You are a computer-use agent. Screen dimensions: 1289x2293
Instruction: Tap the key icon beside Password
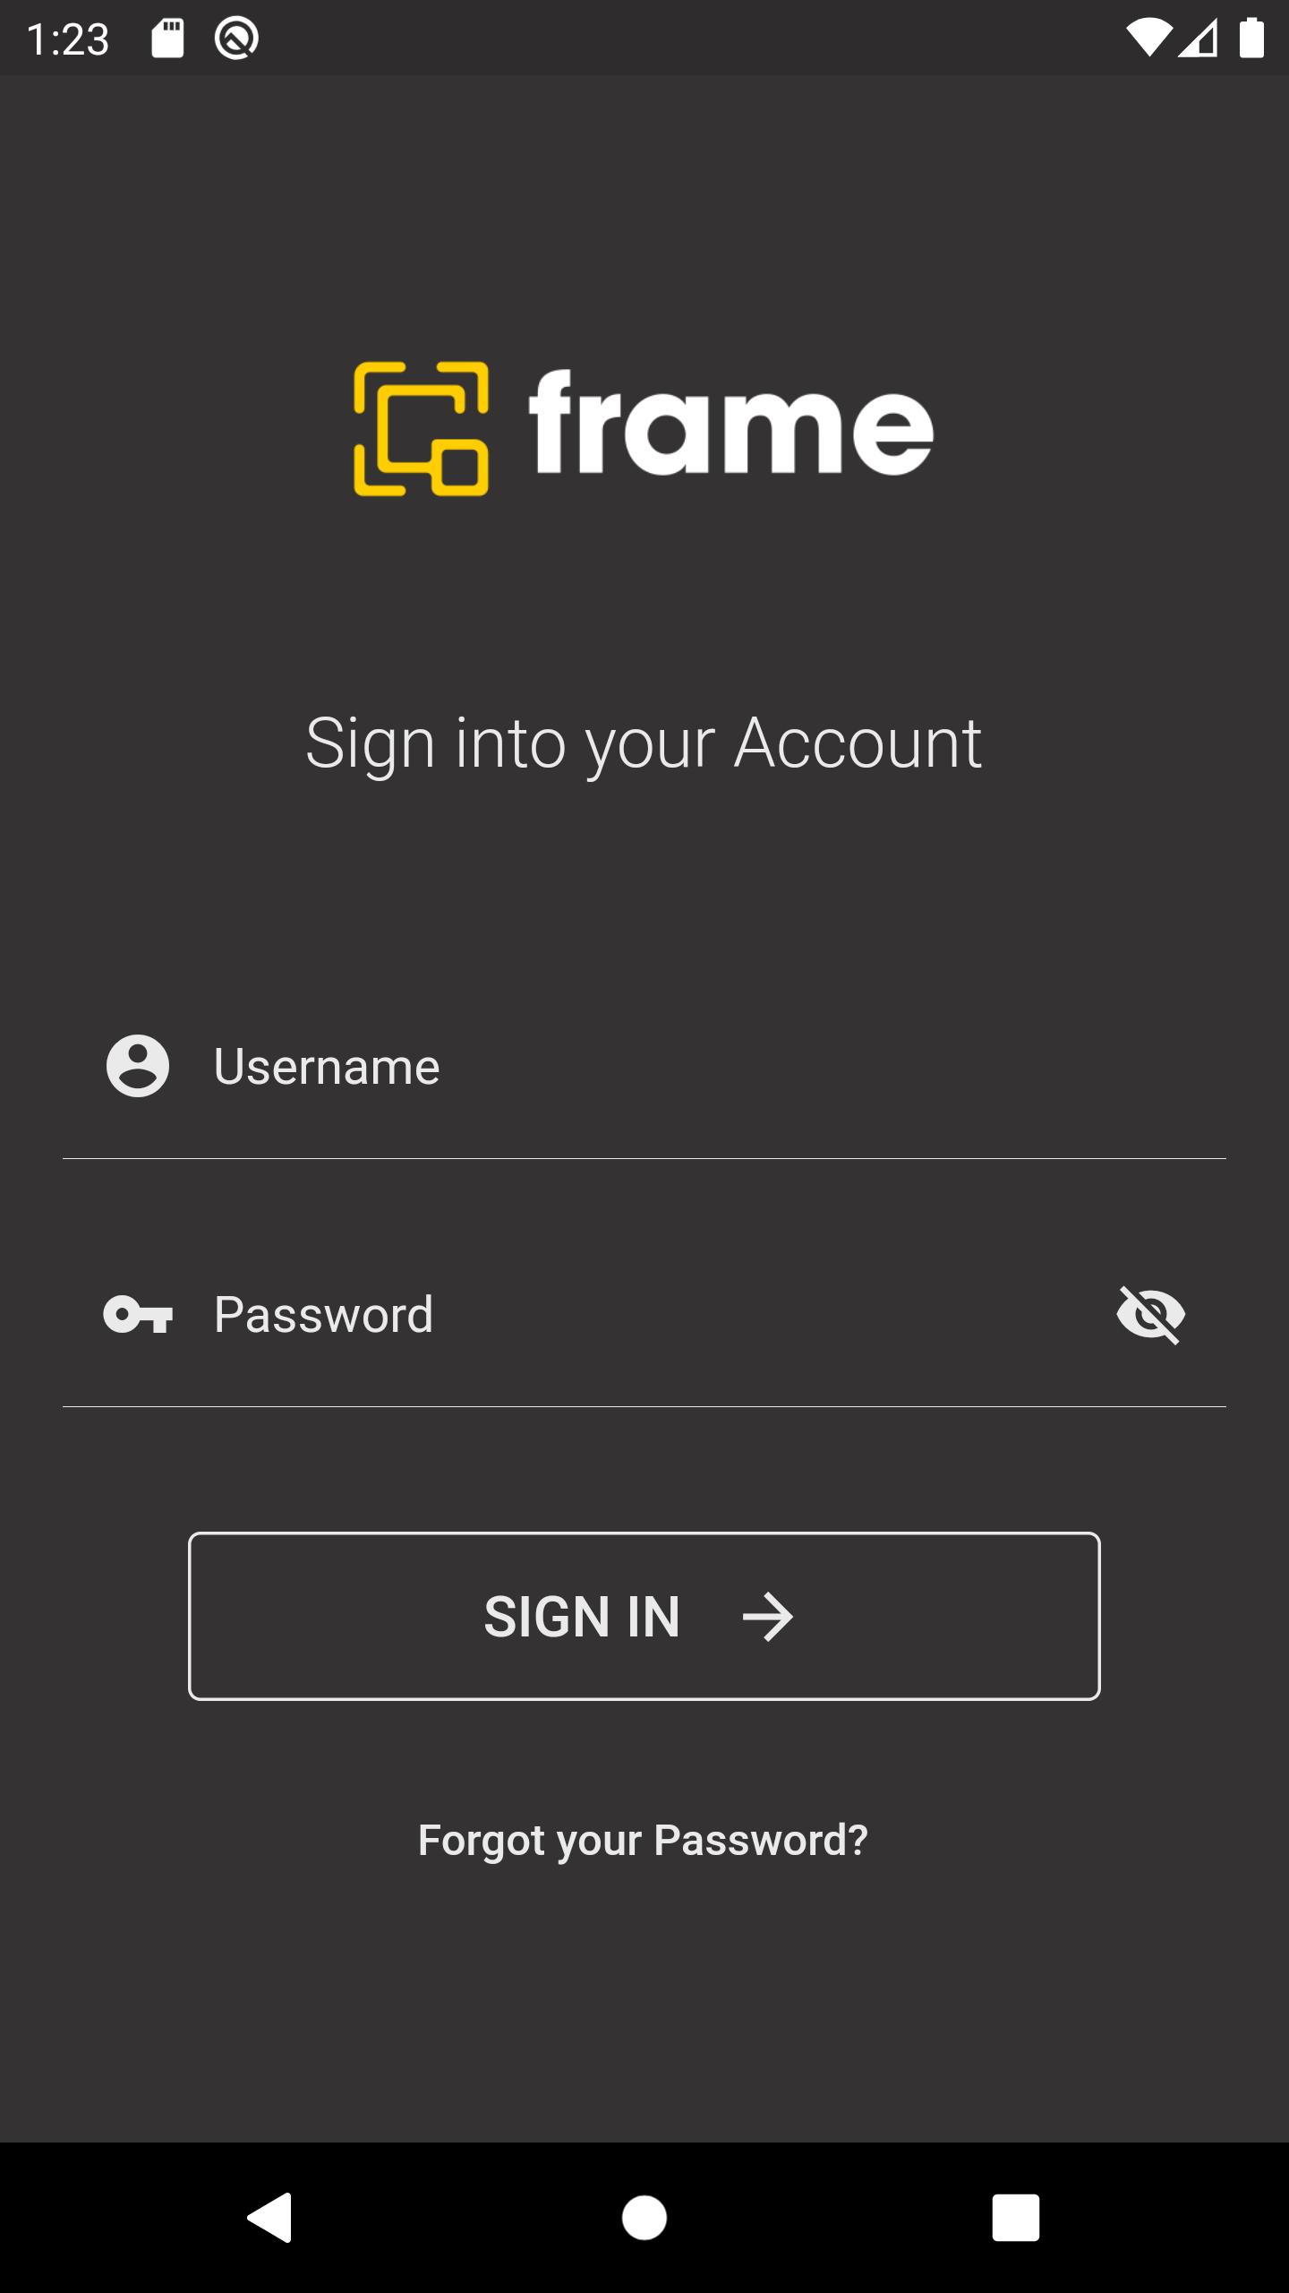tap(138, 1315)
